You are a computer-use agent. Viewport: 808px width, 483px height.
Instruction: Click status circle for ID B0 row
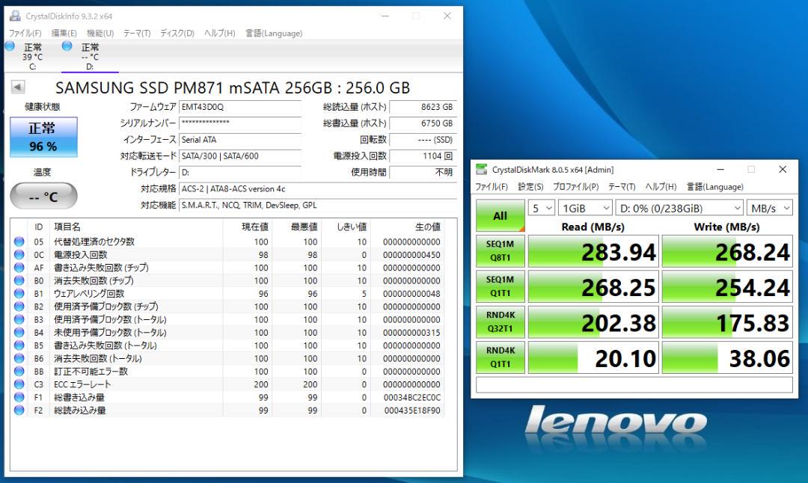pyautogui.click(x=19, y=280)
